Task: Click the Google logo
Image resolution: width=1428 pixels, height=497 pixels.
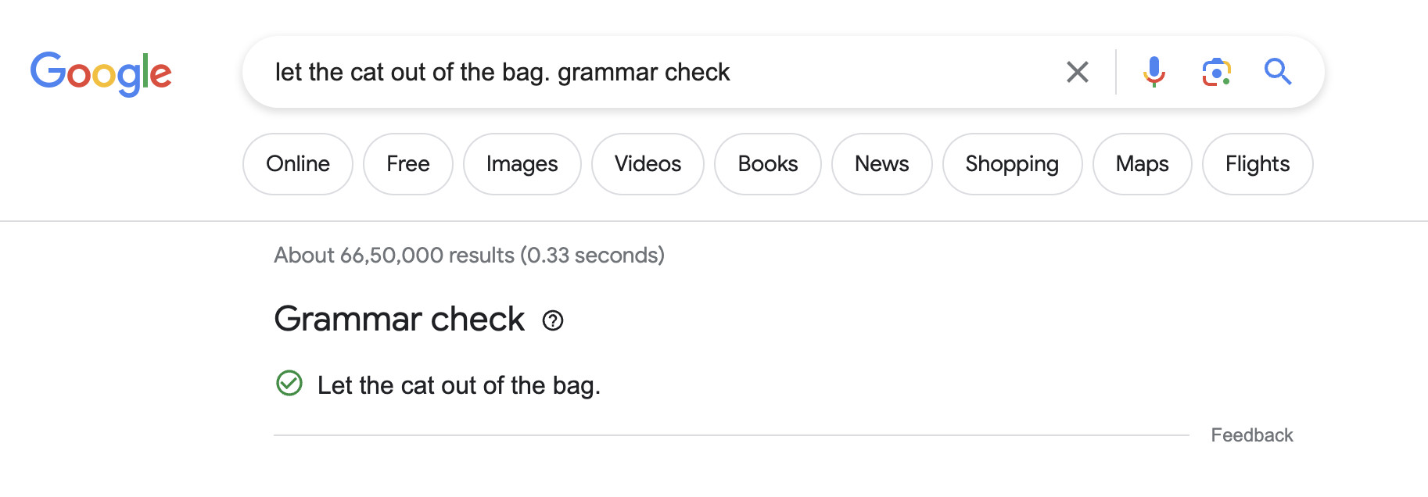Action: (x=101, y=73)
